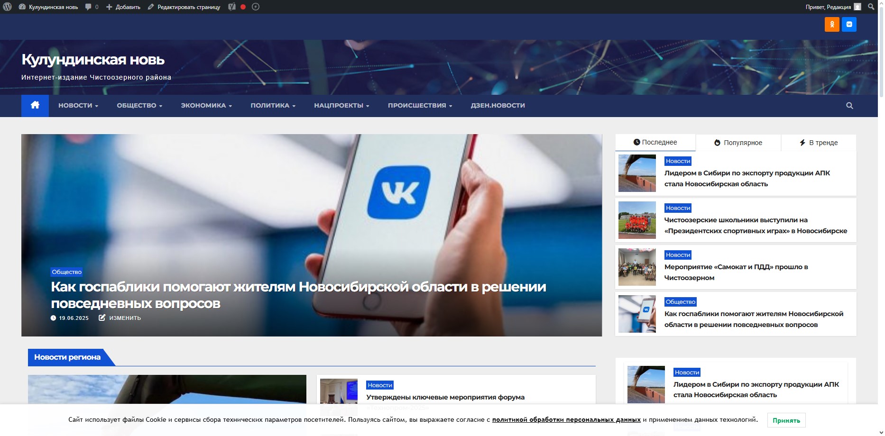Click the site title Кулундинская новь
885x436 pixels.
click(93, 60)
